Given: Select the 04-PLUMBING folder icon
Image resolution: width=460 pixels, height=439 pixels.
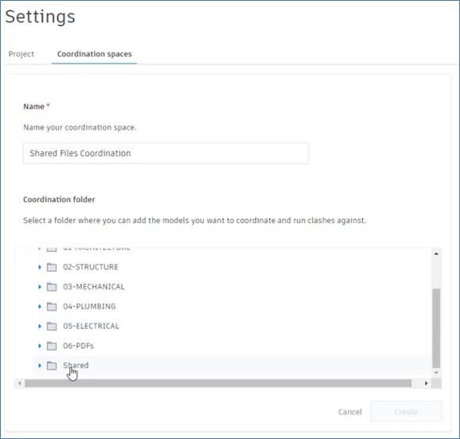Looking at the screenshot, I should 52,307.
